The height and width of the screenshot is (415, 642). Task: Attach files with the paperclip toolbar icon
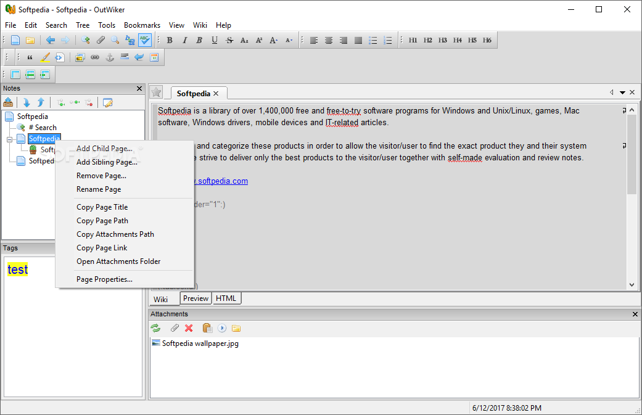pos(101,40)
